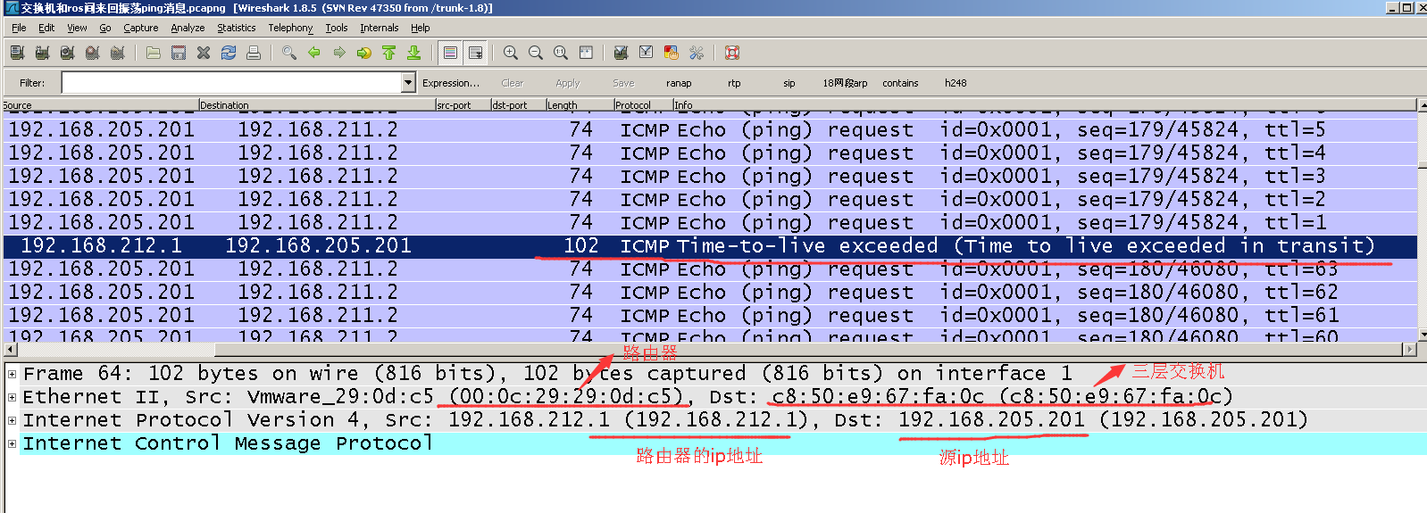Image resolution: width=1427 pixels, height=513 pixels.
Task: Open the Statistics menu
Action: 236,28
